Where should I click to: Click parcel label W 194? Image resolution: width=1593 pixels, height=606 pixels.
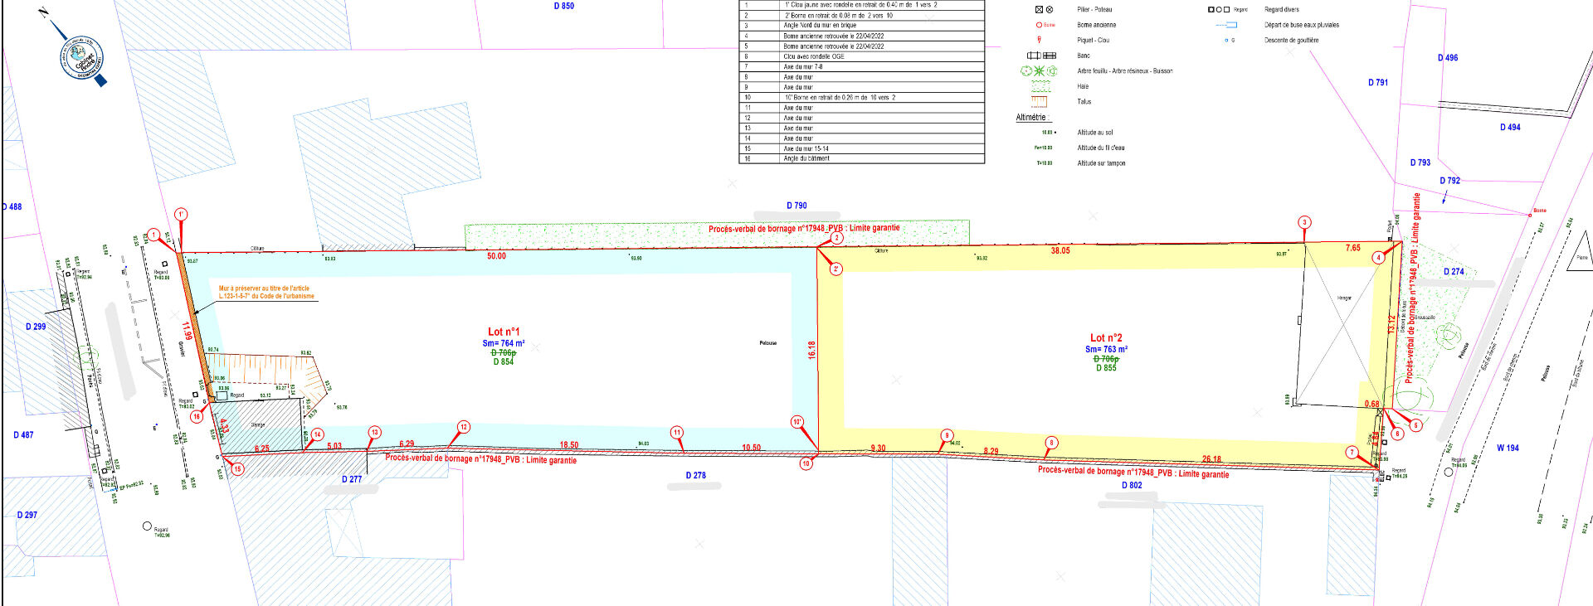[x=1508, y=448]
